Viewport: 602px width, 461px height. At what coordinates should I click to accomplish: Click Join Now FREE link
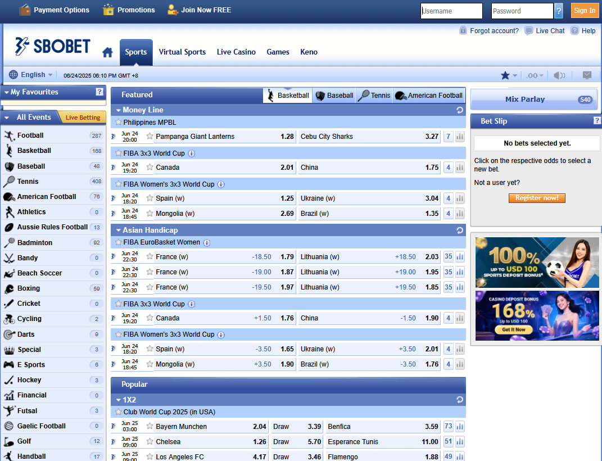tap(200, 10)
